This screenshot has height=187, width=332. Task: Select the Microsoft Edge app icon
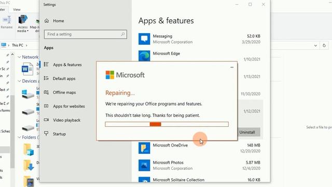point(144,56)
